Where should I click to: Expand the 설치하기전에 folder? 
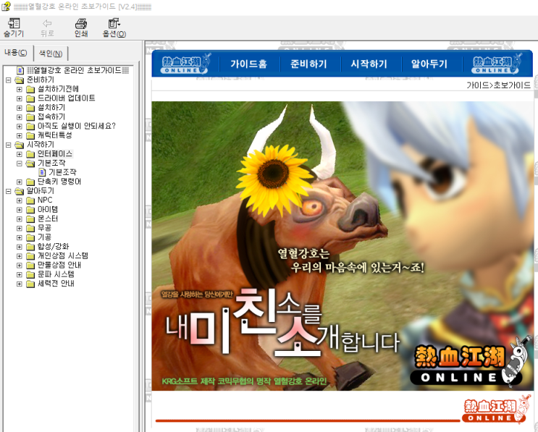(20, 89)
